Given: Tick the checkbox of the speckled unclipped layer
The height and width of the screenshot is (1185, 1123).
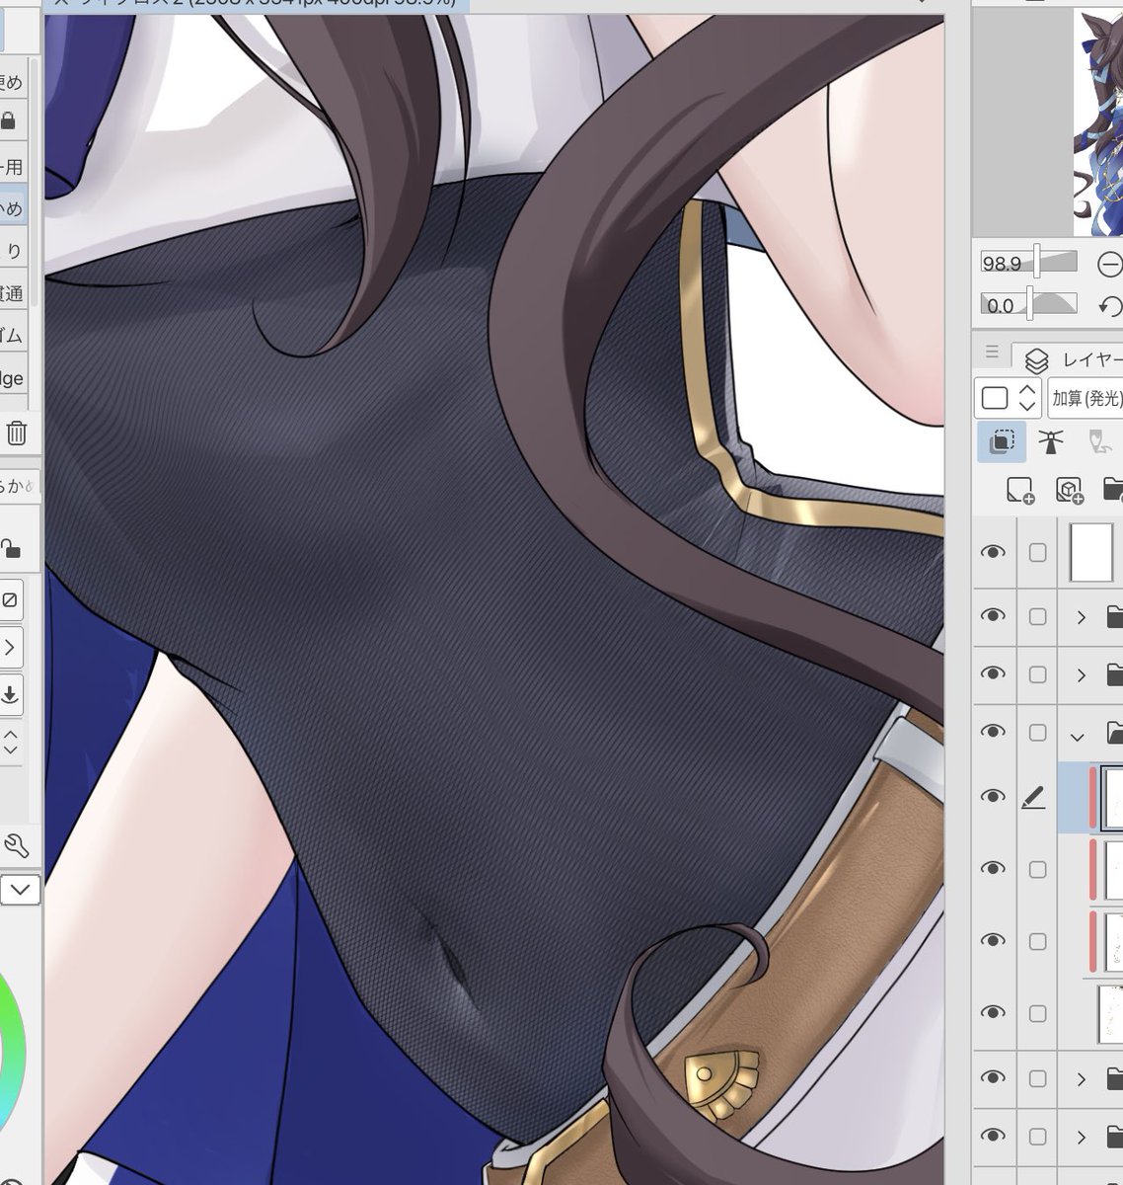Looking at the screenshot, I should 1037,1014.
